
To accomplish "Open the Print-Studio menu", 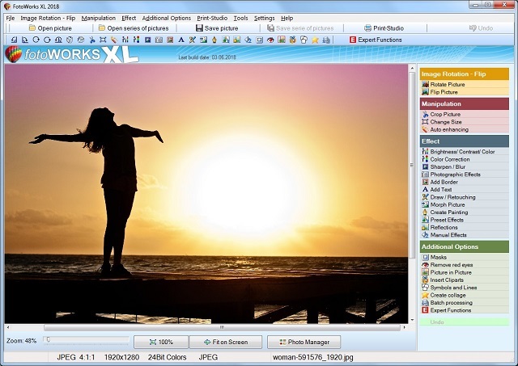I will (x=212, y=18).
